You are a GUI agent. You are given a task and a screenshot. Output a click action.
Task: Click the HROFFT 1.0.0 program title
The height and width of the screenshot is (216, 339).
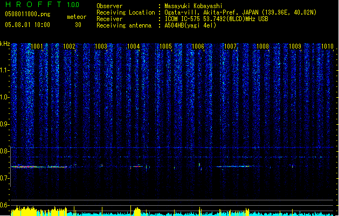pyautogui.click(x=43, y=4)
